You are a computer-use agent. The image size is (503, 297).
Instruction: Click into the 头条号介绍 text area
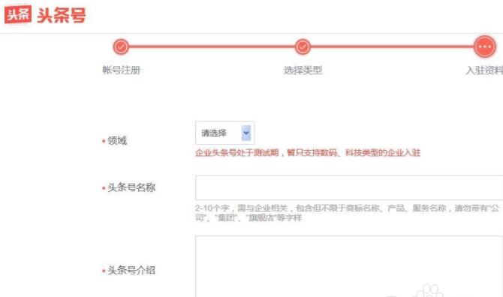(x=349, y=266)
